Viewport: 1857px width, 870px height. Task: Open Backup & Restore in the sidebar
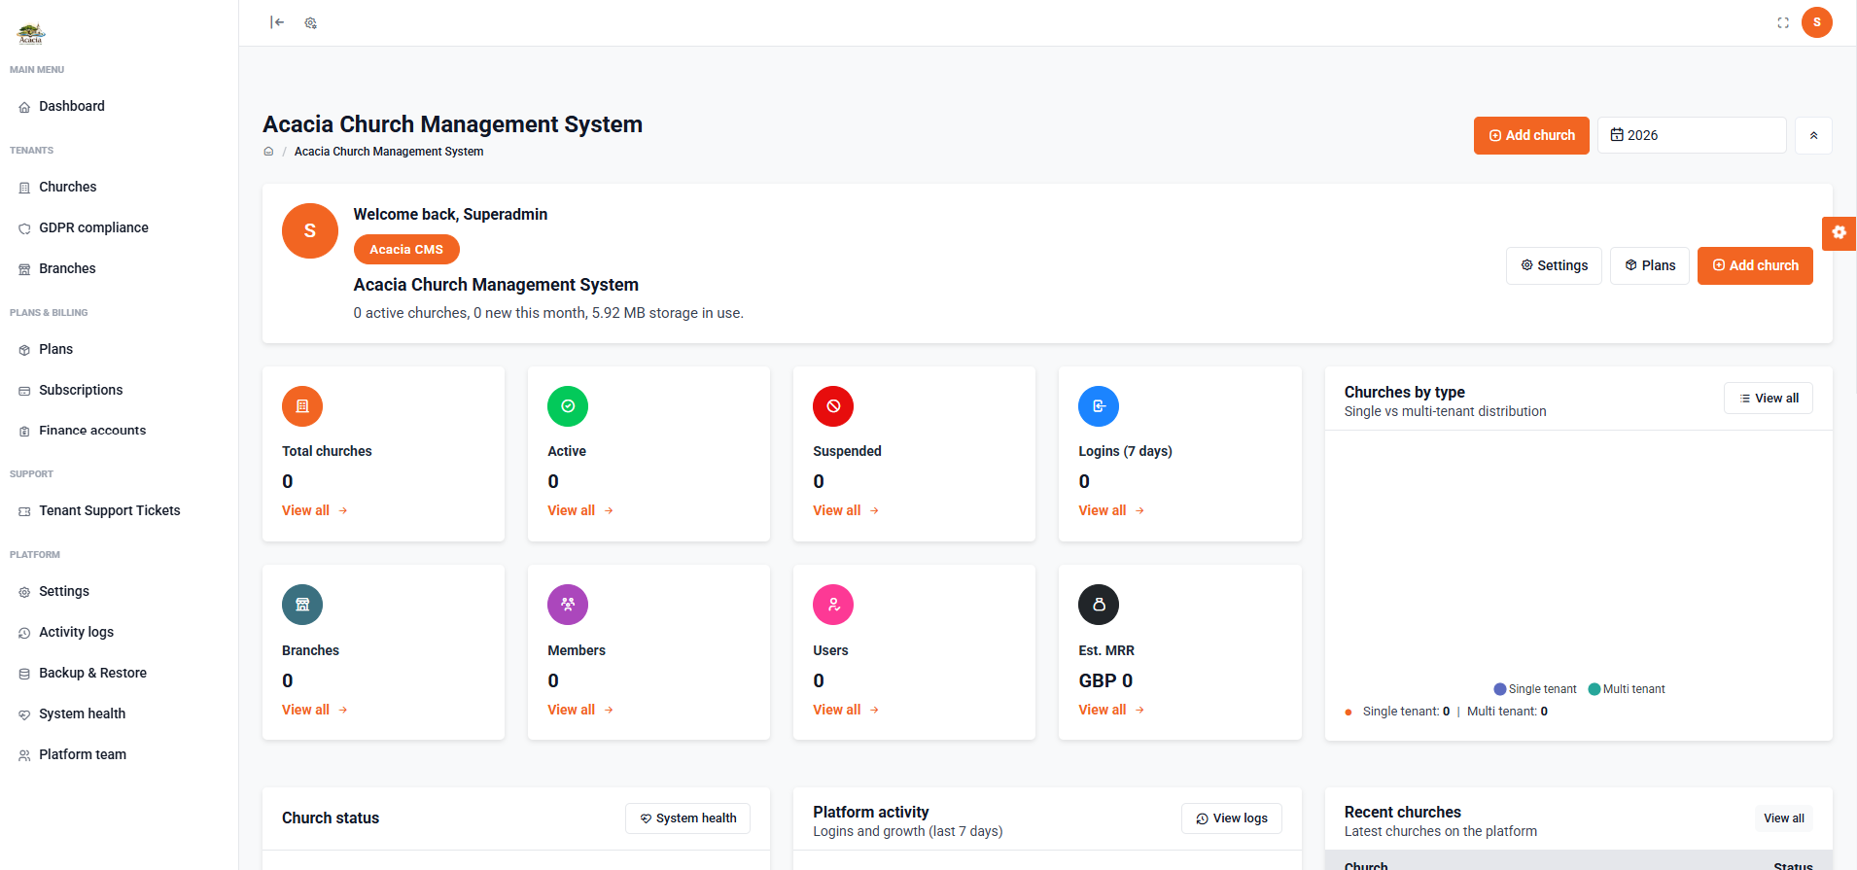click(x=119, y=673)
